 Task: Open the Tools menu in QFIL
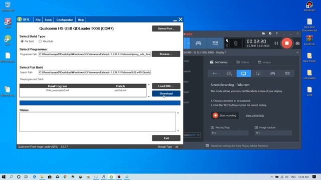point(48,20)
